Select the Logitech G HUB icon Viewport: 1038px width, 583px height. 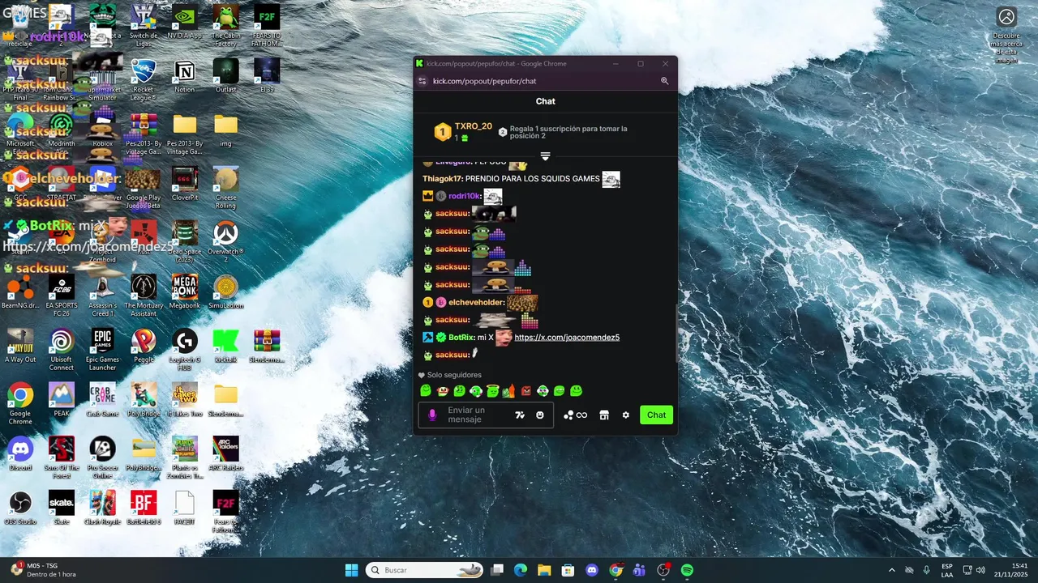point(185,350)
